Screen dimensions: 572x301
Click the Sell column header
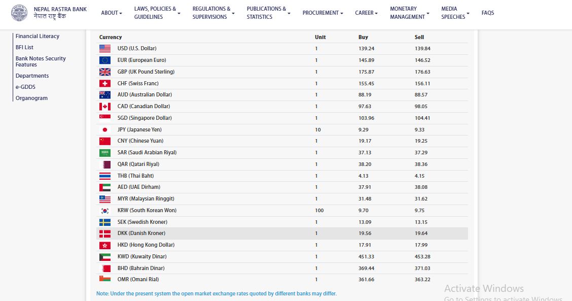pos(419,37)
